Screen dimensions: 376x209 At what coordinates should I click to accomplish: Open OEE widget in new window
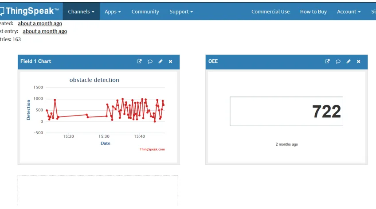click(327, 62)
